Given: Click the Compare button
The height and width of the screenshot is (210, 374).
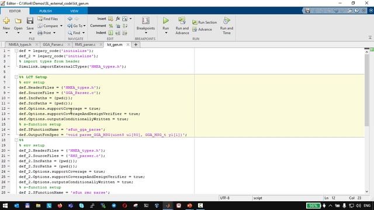Looking at the screenshot, I should pos(48,26).
